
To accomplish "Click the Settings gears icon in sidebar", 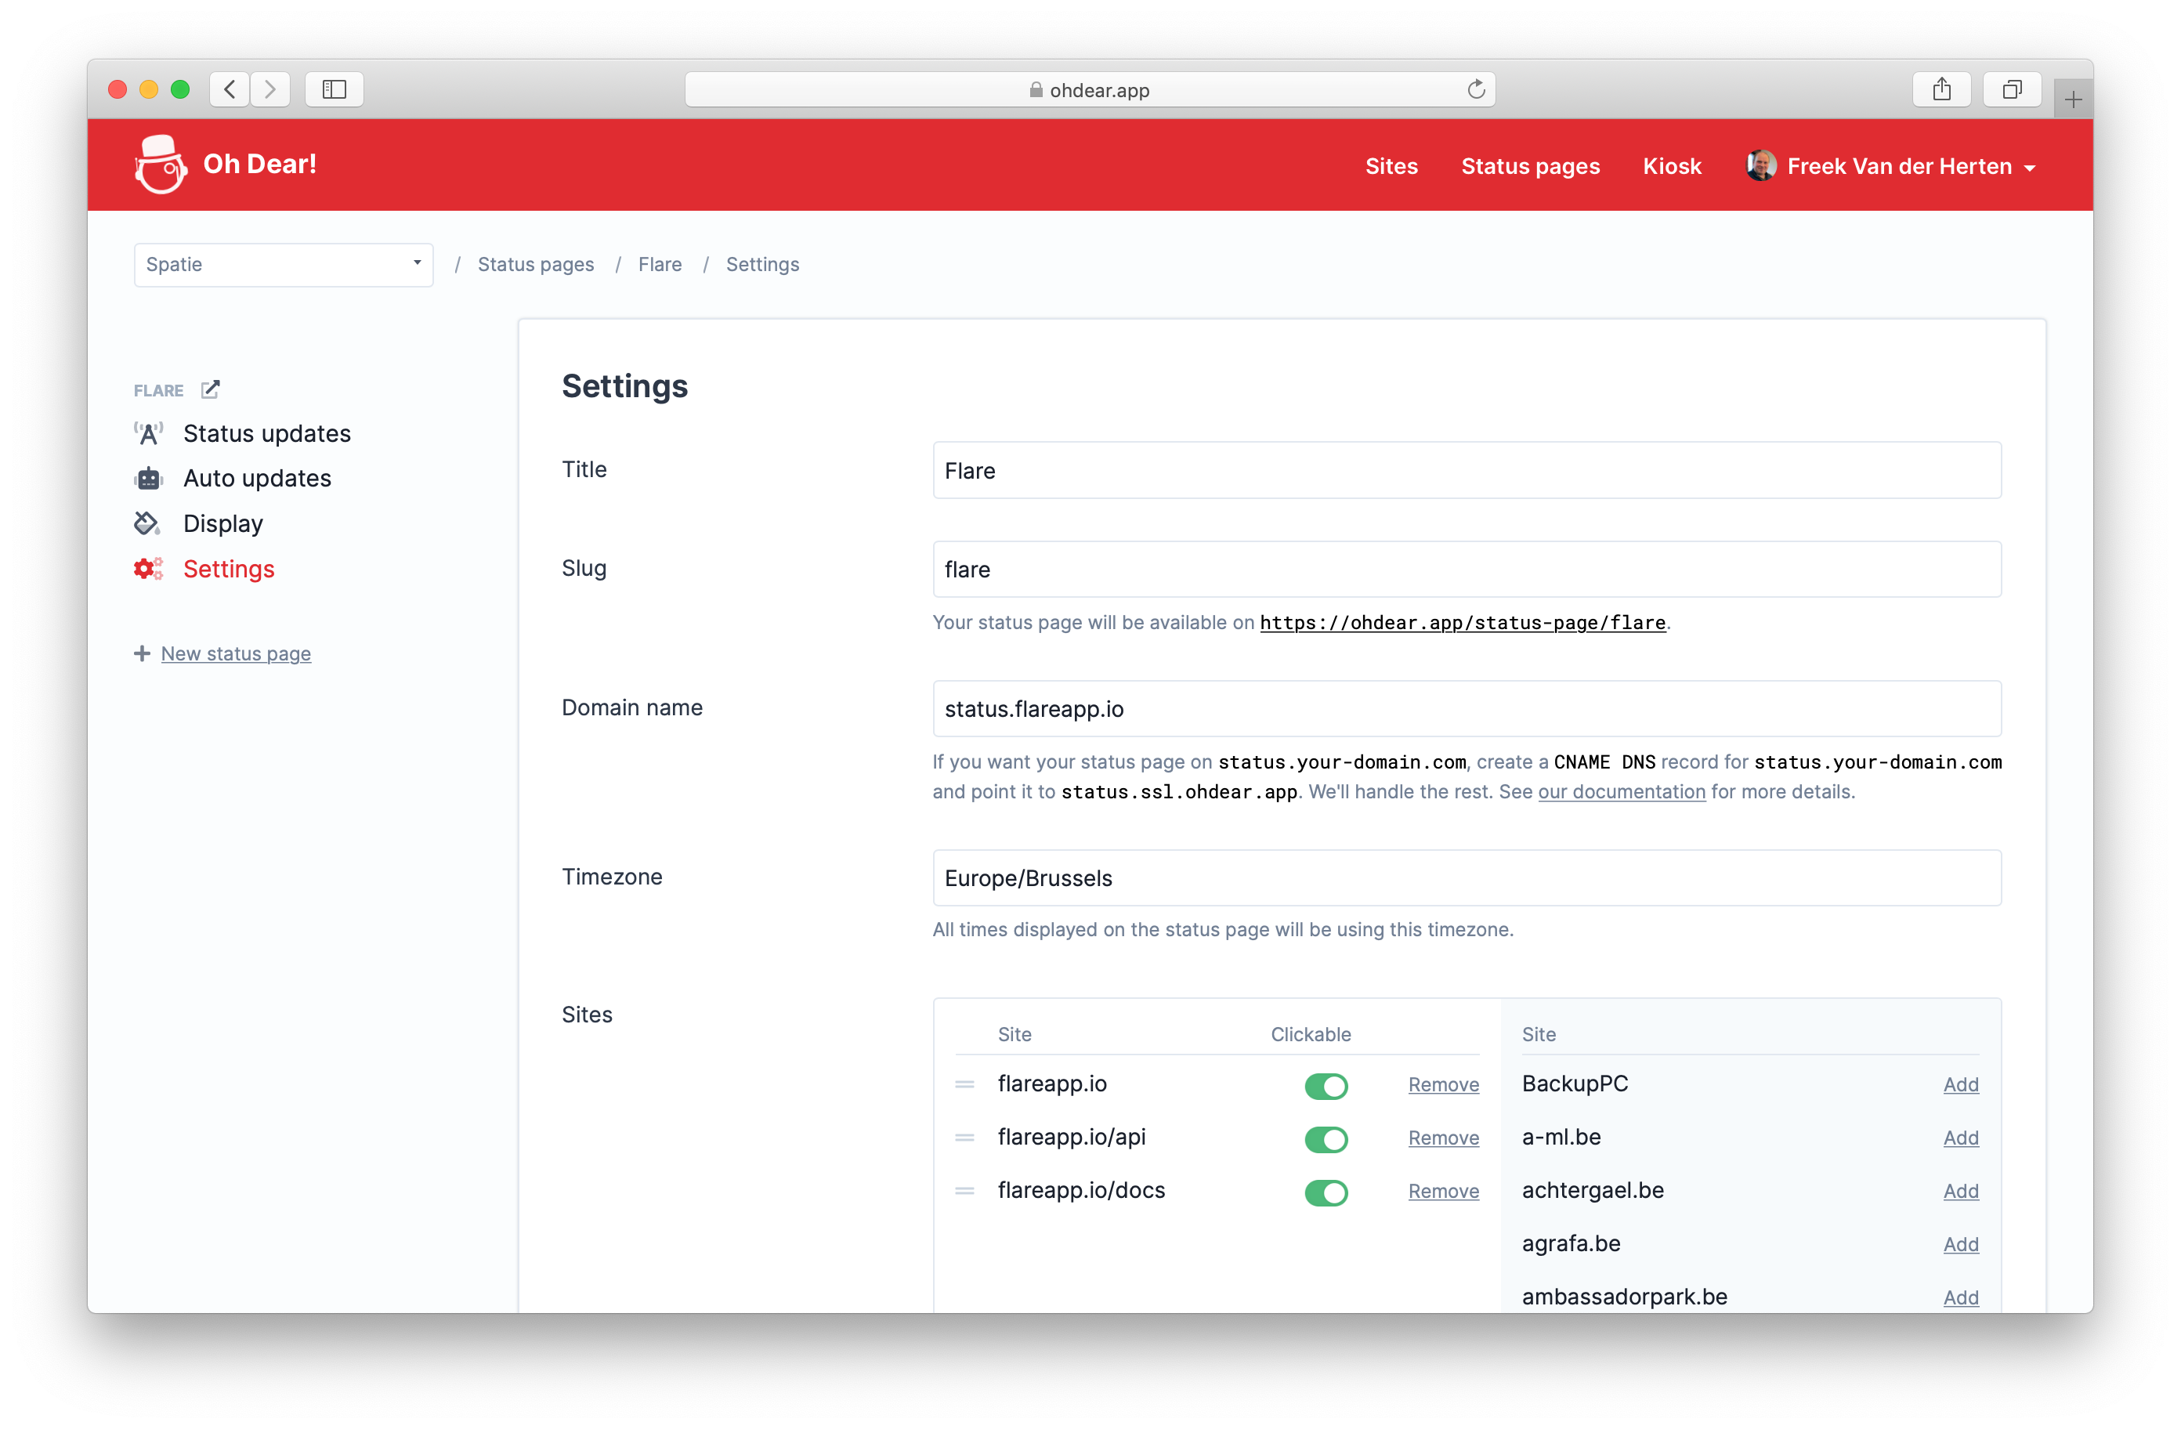I will click(148, 570).
